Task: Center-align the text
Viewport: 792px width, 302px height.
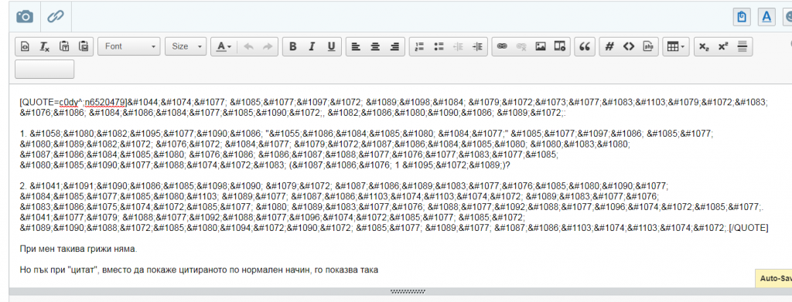Action: tap(375, 46)
